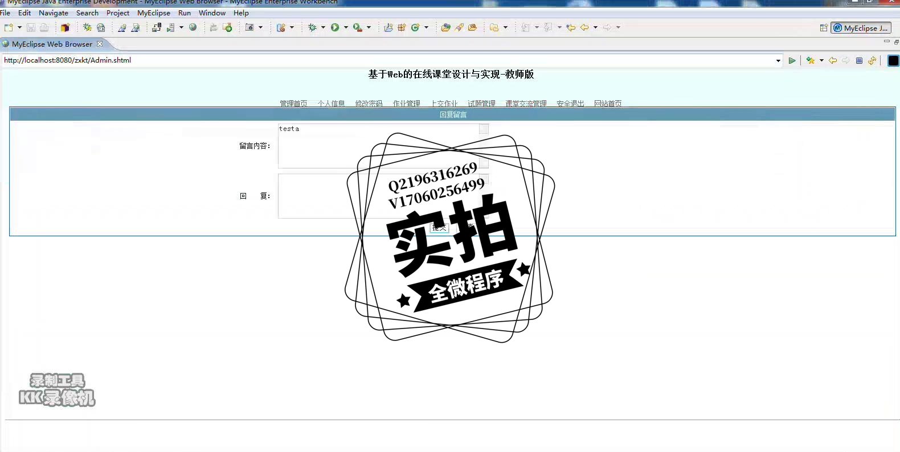Open the 试题管理 link
The width and height of the screenshot is (900, 452).
click(x=481, y=104)
